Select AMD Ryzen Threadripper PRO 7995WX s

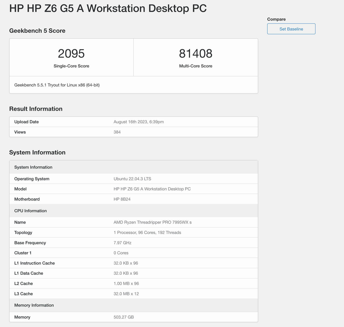153,222
